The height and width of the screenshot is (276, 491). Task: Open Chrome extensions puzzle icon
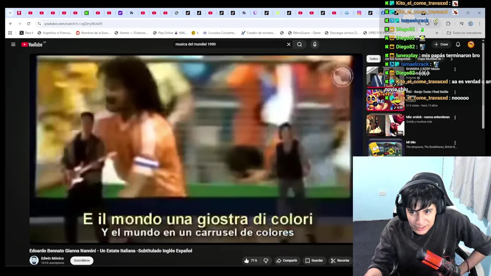pos(448,23)
